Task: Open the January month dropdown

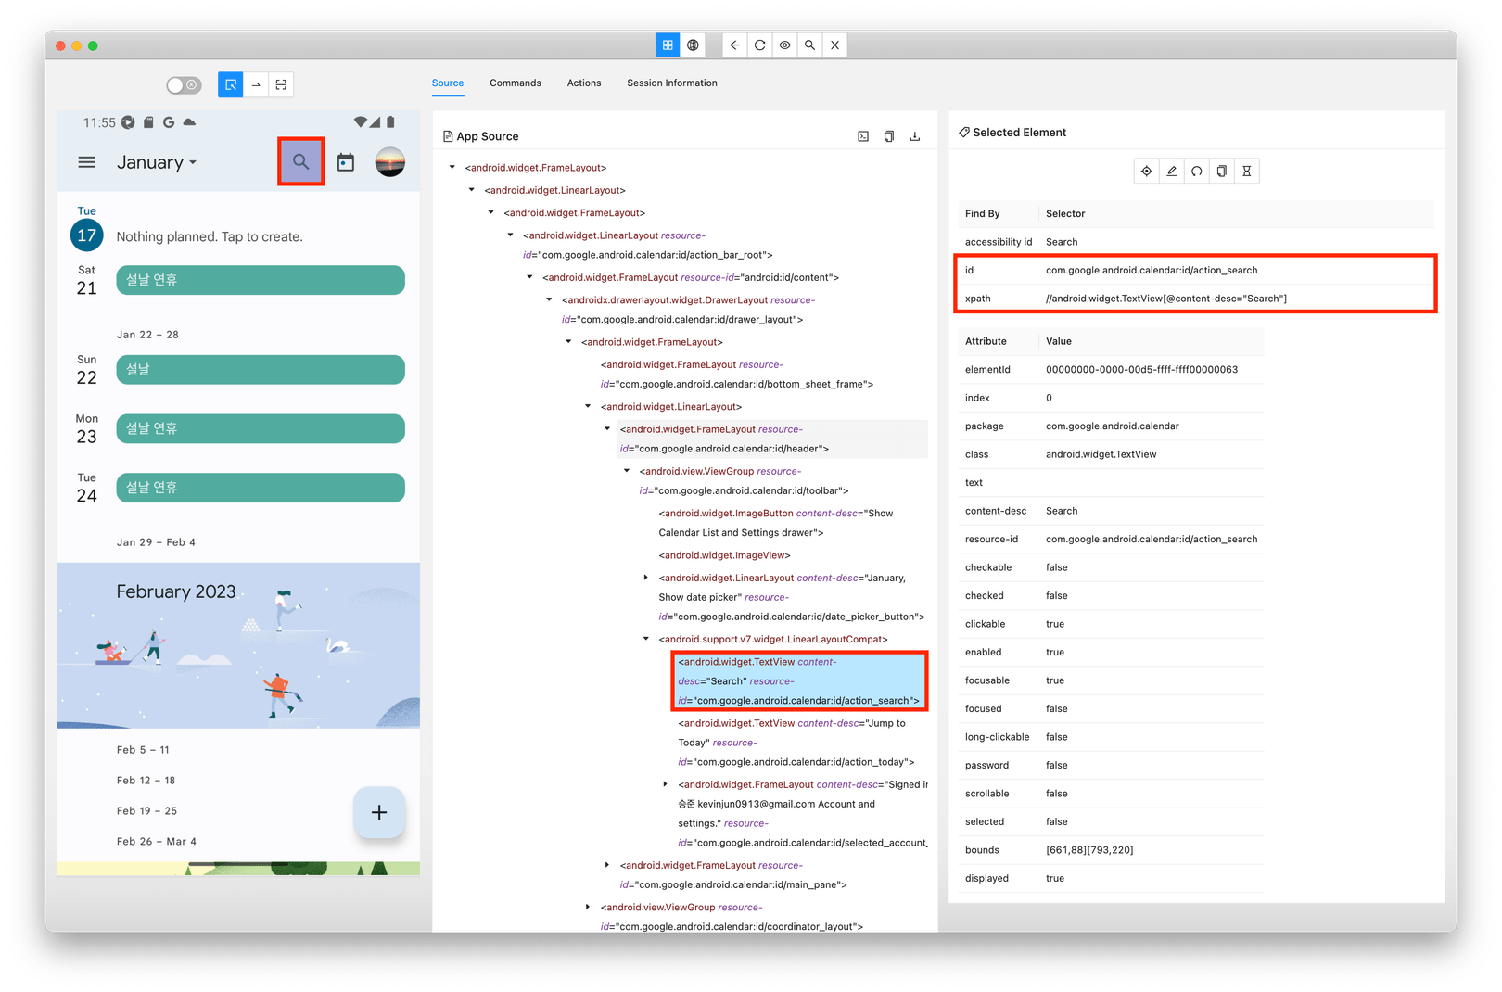Action: 157,162
